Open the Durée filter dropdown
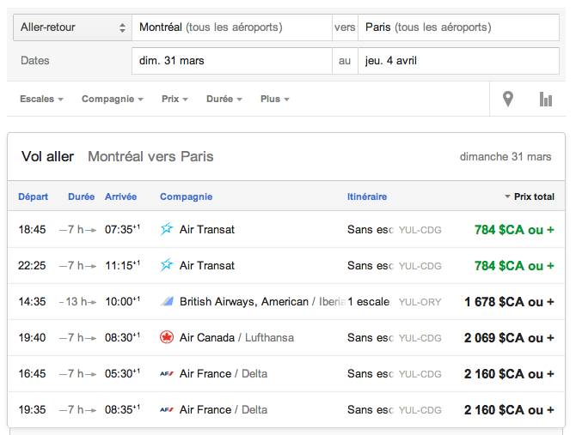 pos(224,100)
